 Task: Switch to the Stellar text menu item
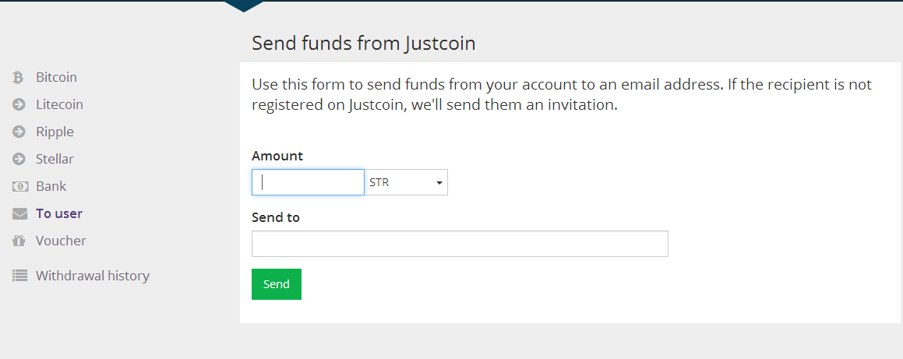(55, 160)
